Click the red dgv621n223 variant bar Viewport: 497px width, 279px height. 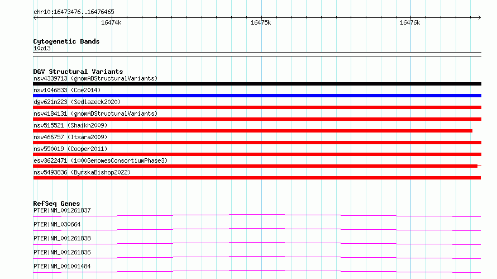point(257,107)
